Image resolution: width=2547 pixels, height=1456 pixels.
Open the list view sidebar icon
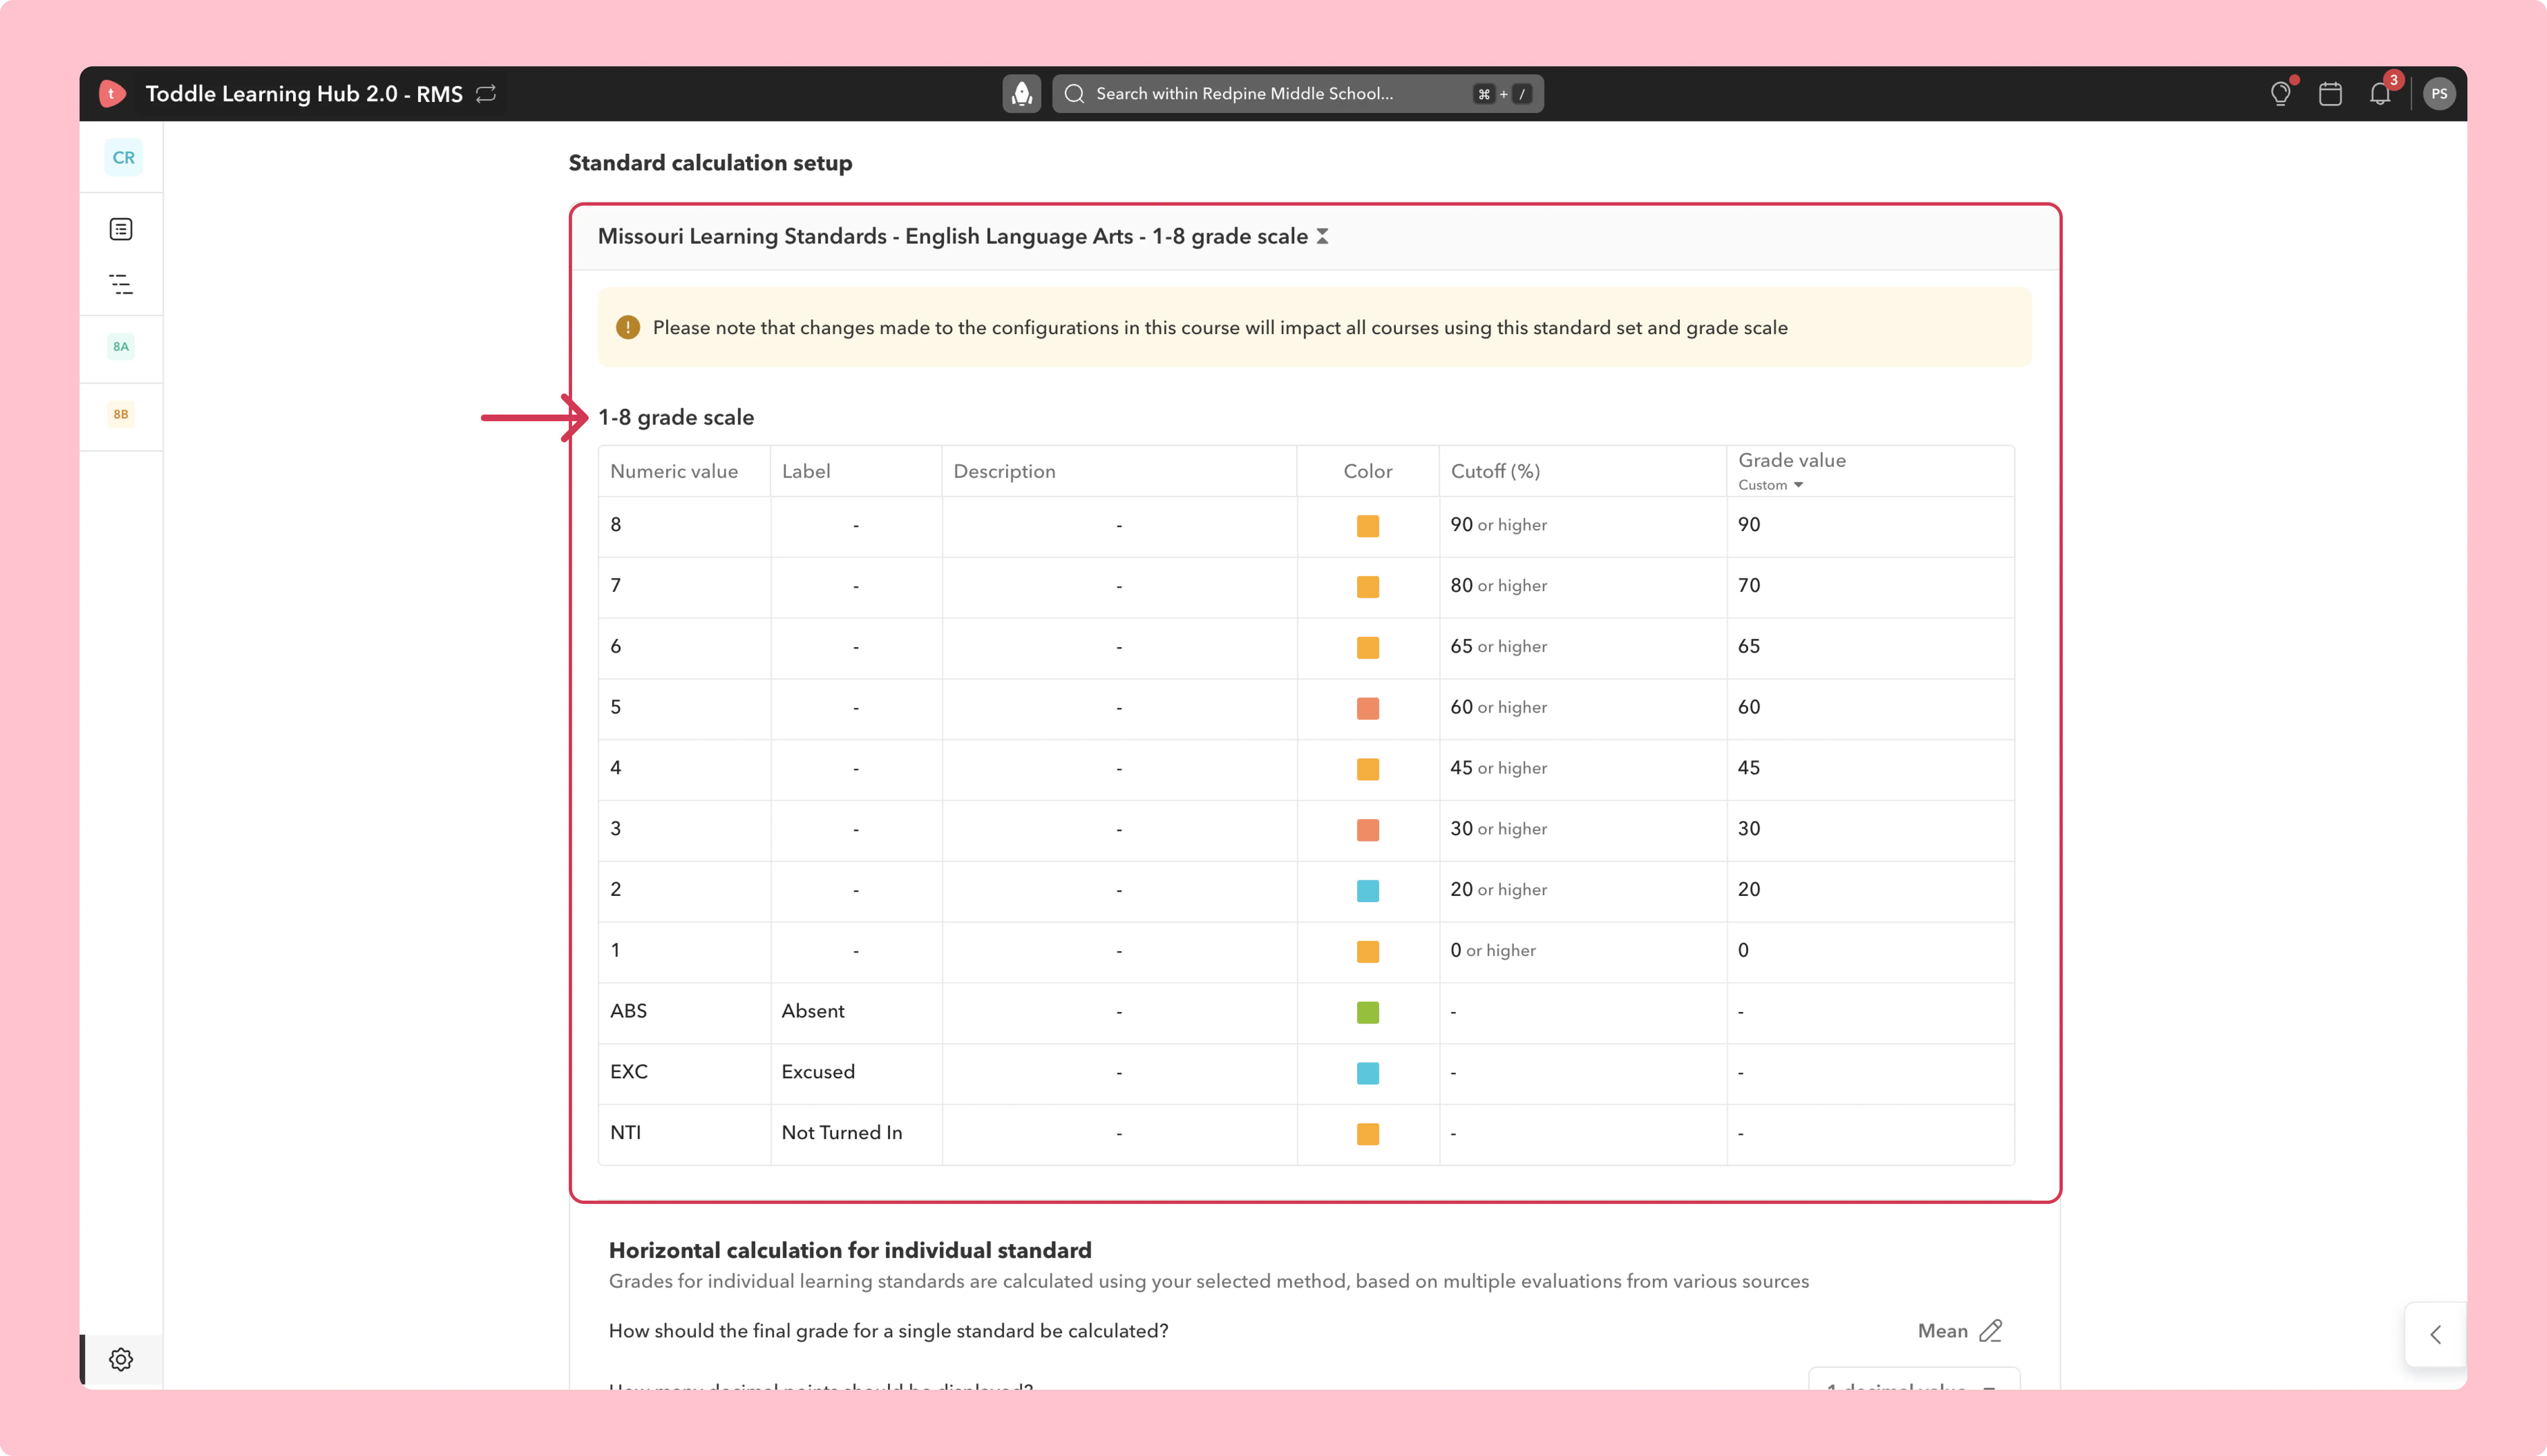121,229
